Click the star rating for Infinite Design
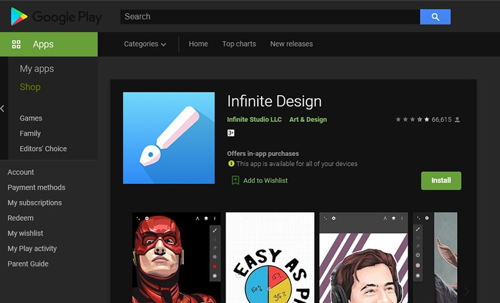This screenshot has height=303, width=500. coord(412,119)
